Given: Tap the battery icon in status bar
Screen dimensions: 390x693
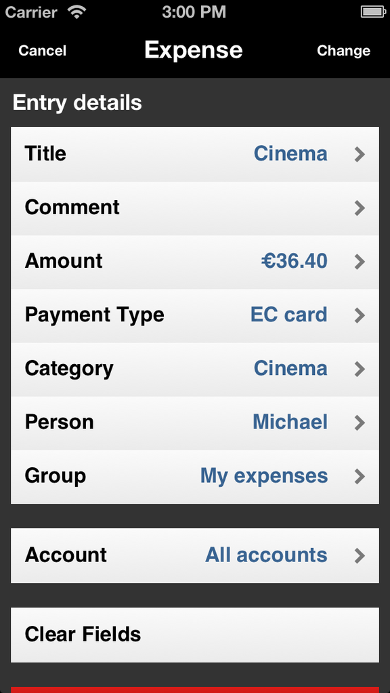Looking at the screenshot, I should (x=373, y=12).
